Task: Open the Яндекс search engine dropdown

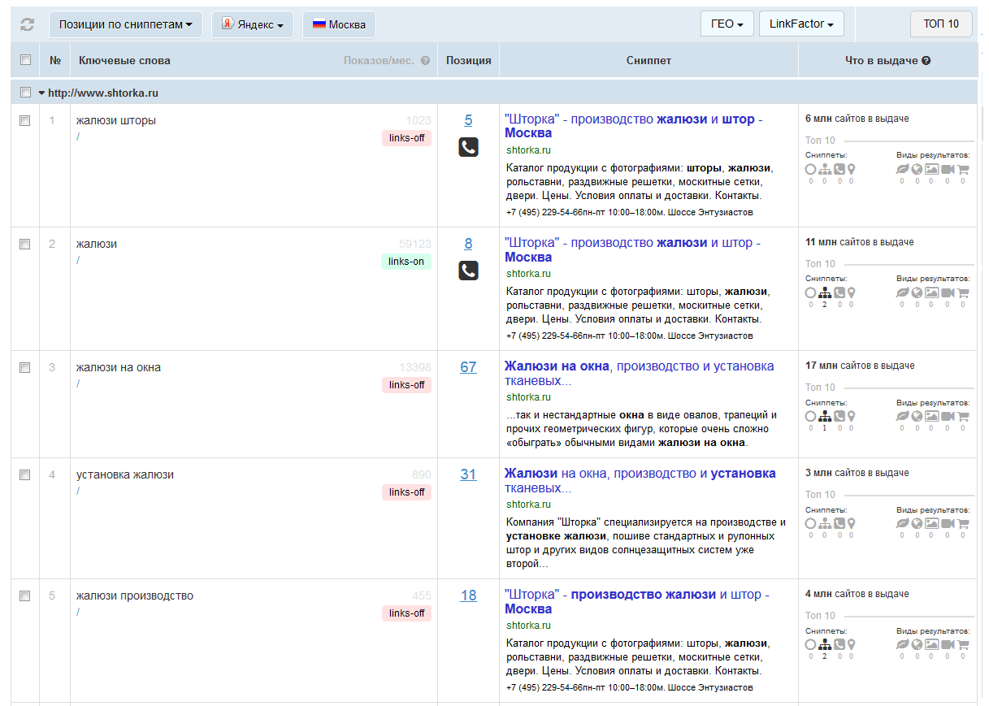Action: point(252,24)
